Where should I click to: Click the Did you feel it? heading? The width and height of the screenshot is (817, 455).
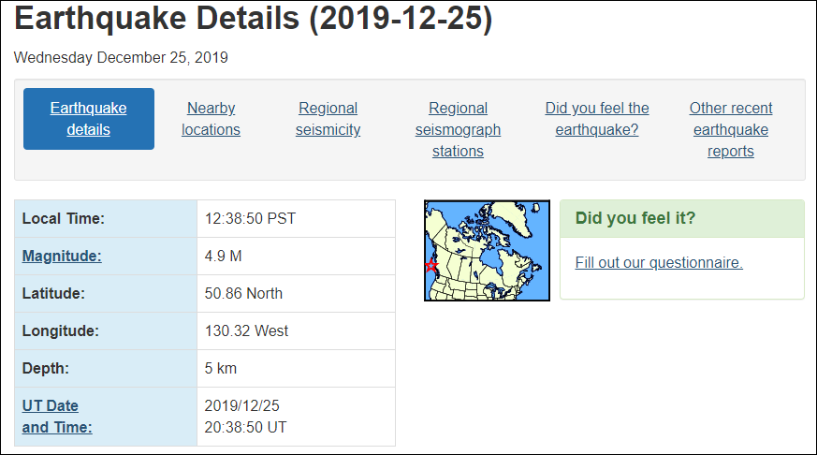tap(635, 218)
